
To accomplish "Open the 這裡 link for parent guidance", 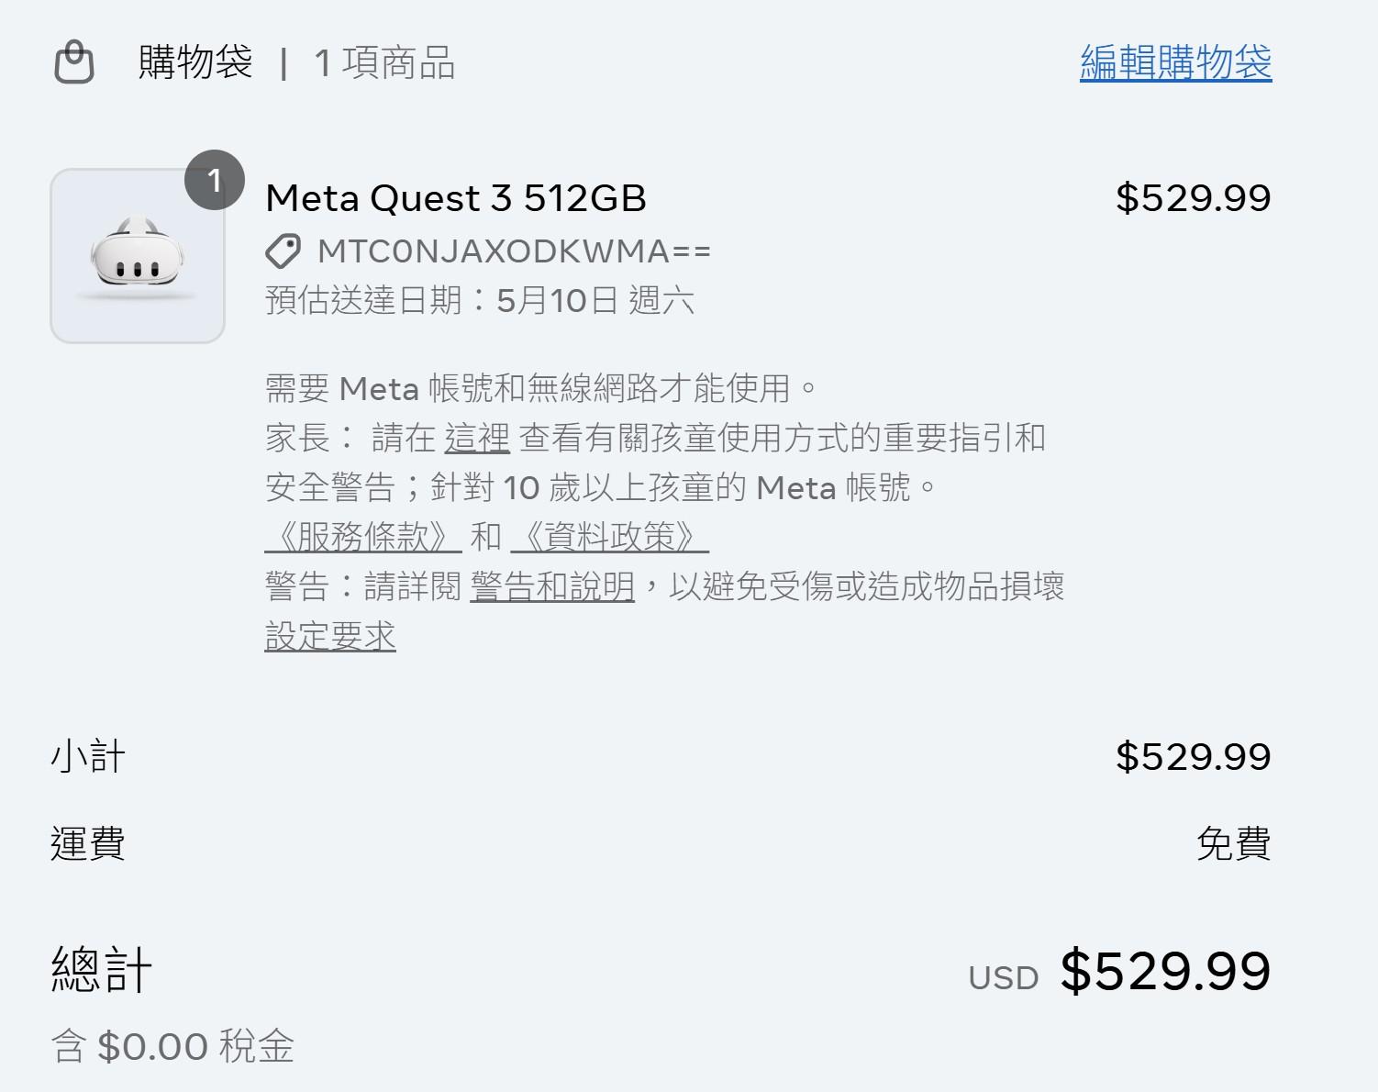I will click(477, 438).
